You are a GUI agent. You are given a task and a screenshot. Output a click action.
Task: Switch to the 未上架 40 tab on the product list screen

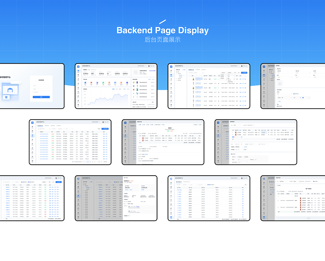tap(203, 70)
